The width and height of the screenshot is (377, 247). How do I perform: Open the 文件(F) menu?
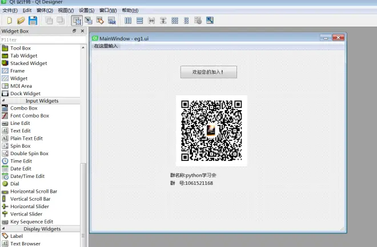tap(10, 10)
